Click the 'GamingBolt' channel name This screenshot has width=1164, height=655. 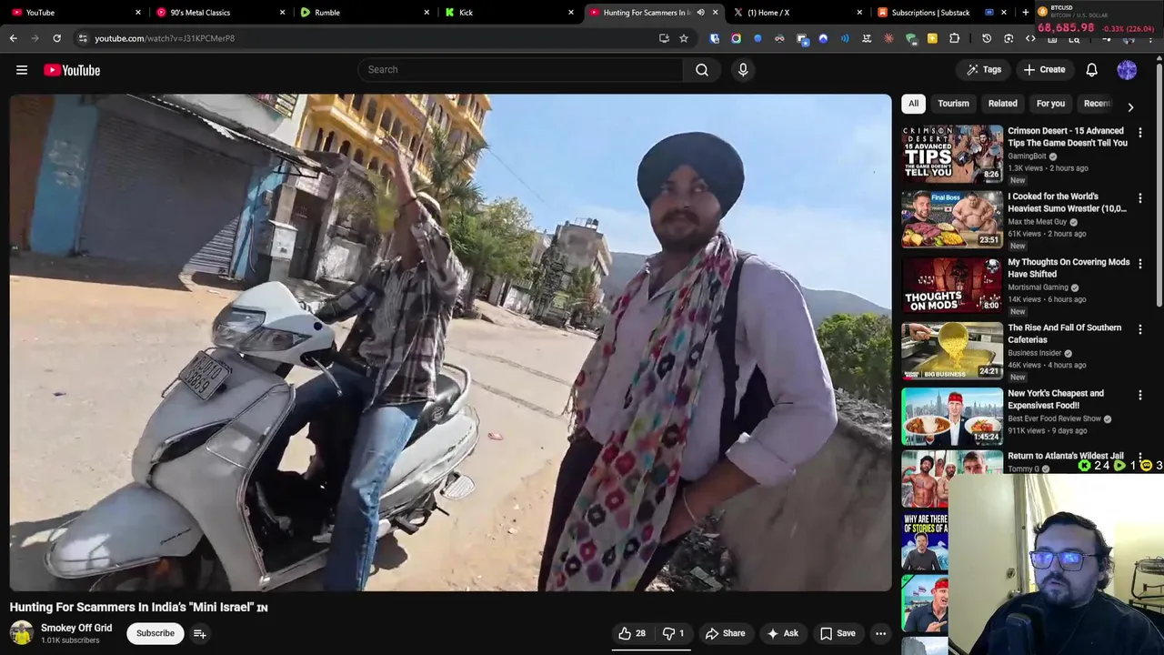click(x=1027, y=156)
